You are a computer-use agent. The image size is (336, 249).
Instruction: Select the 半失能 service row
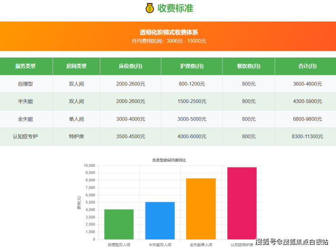tap(25, 102)
